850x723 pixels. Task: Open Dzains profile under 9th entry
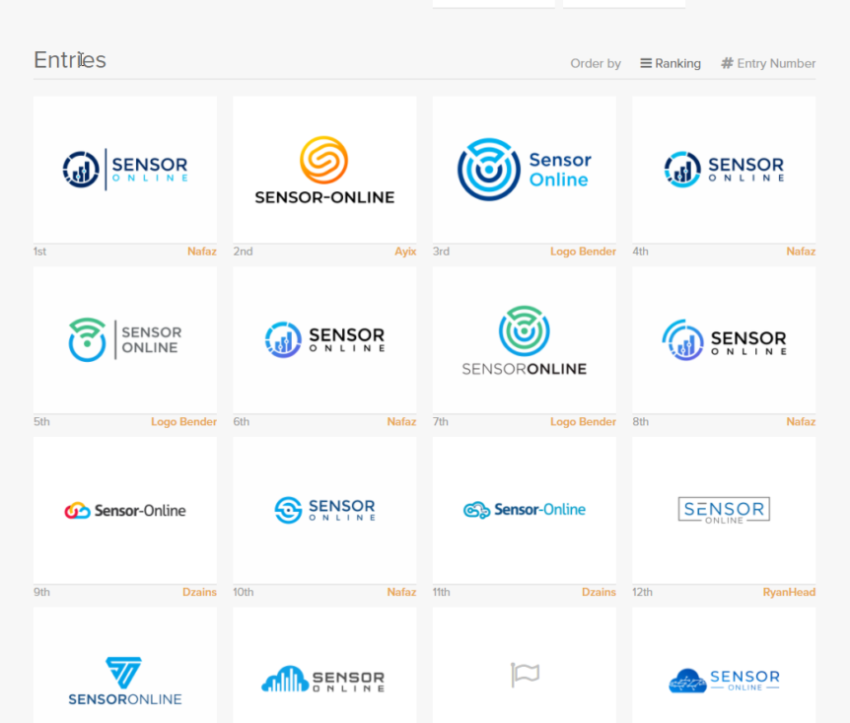[199, 592]
